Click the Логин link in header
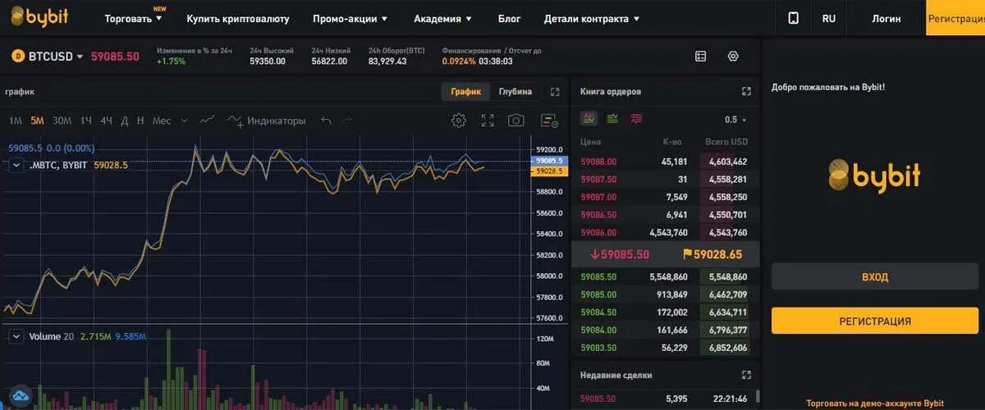 tap(886, 18)
